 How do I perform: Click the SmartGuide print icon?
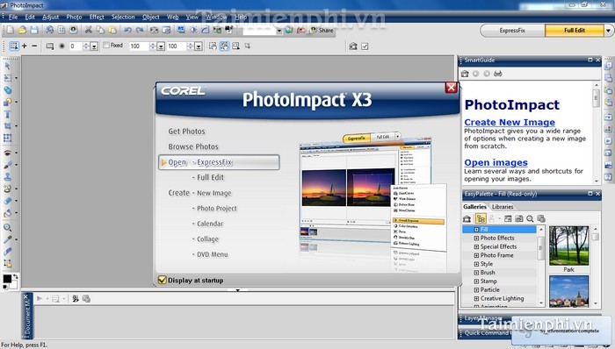click(x=498, y=74)
